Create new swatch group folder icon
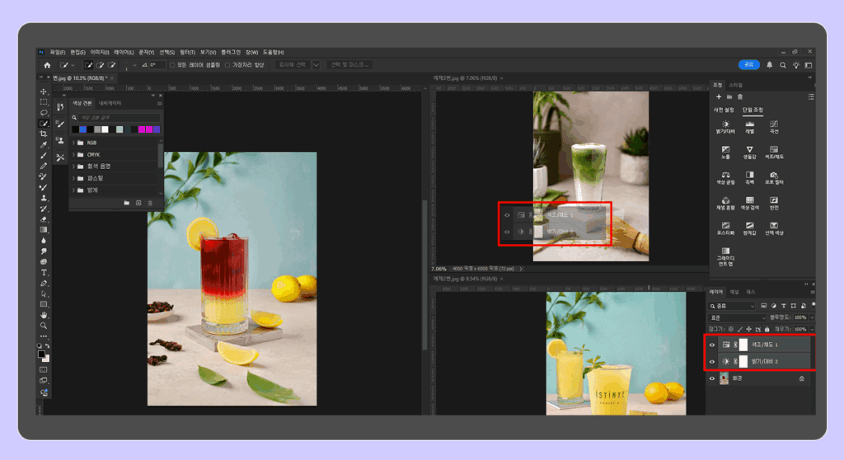The image size is (844, 460). click(x=126, y=203)
